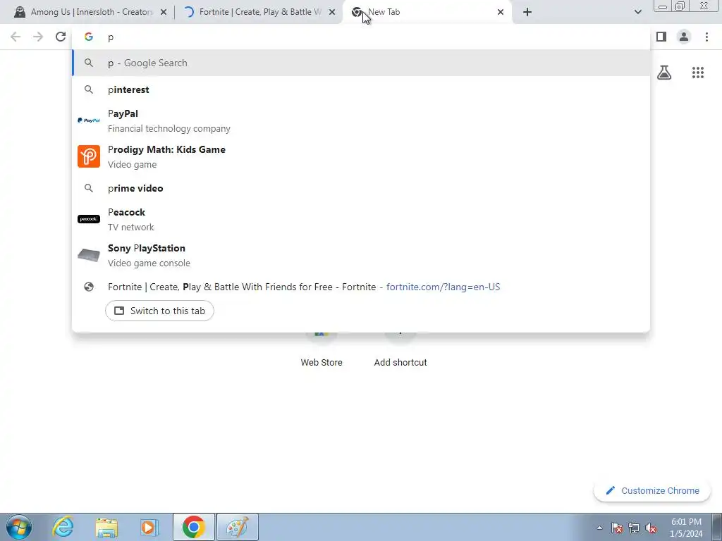Viewport: 722px width, 541px height.
Task: Select the pinterest search suggestion
Action: pyautogui.click(x=361, y=89)
